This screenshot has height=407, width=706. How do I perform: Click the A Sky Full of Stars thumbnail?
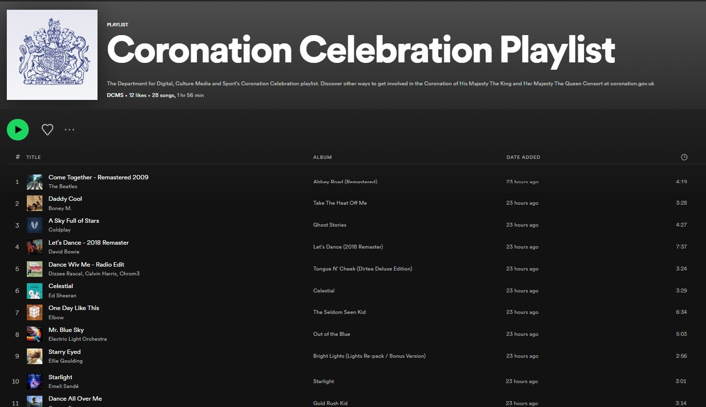click(35, 225)
